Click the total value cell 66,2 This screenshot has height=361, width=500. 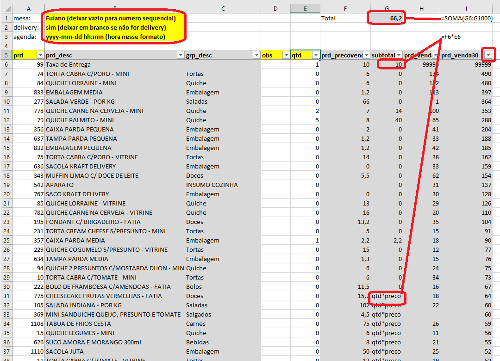(x=387, y=18)
